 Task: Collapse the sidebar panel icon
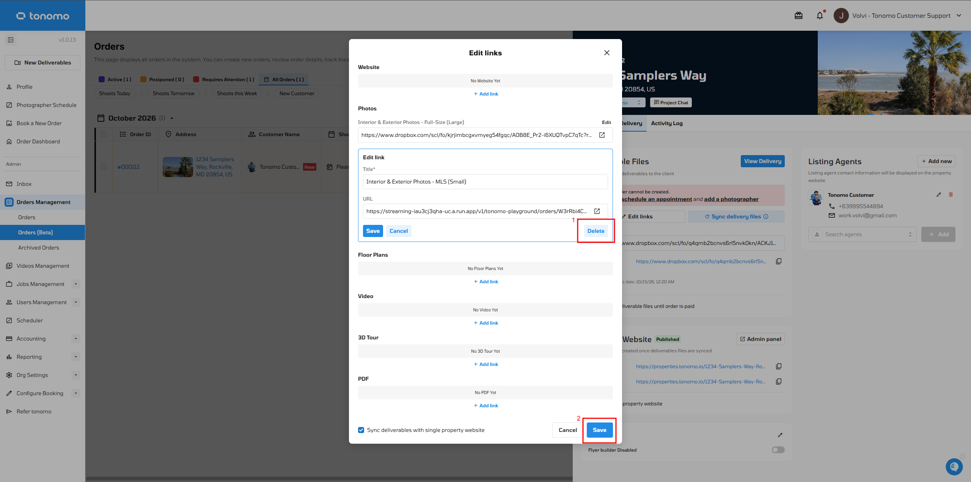(11, 40)
